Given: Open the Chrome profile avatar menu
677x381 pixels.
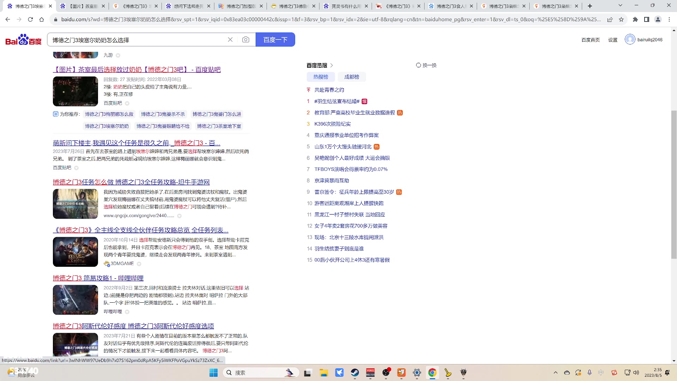Looking at the screenshot, I should click(658, 19).
